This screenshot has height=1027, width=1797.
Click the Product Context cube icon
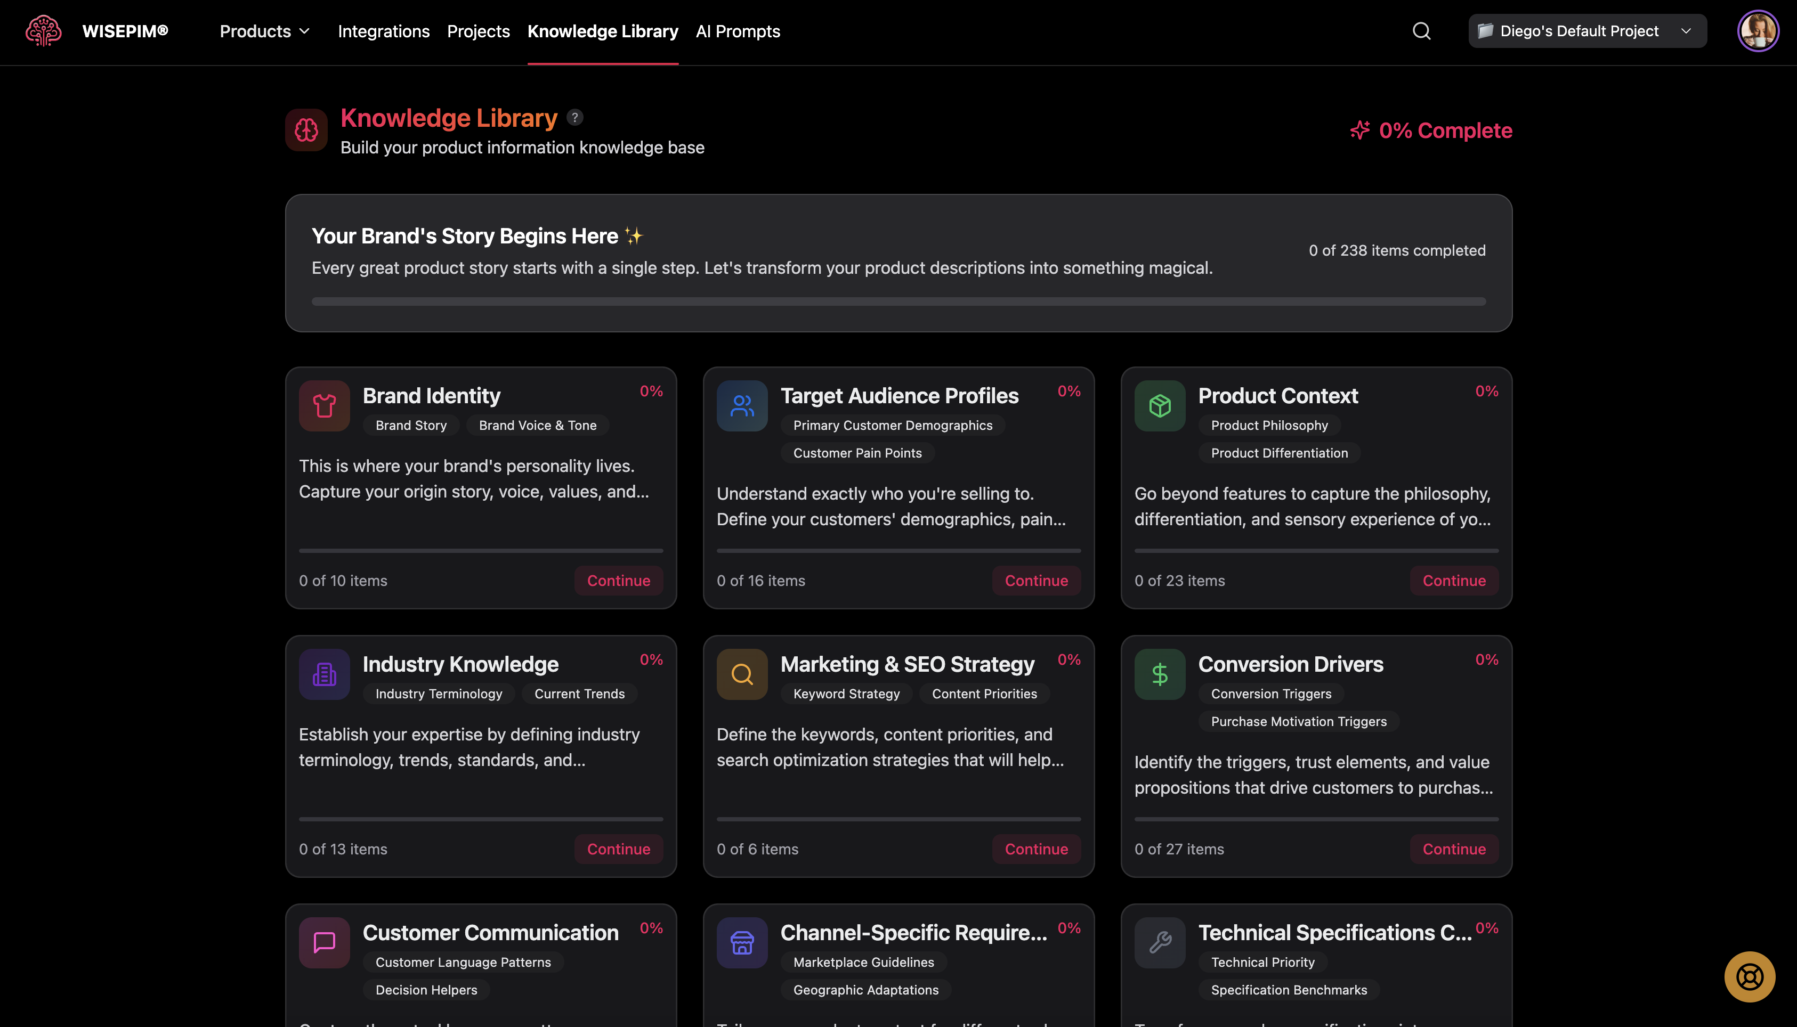click(1159, 405)
